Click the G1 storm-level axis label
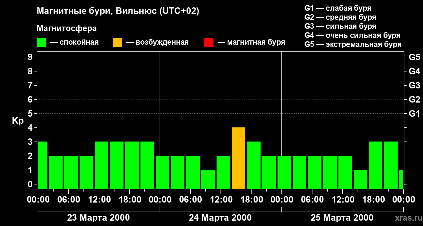This screenshot has height=226, width=423. tap(414, 114)
